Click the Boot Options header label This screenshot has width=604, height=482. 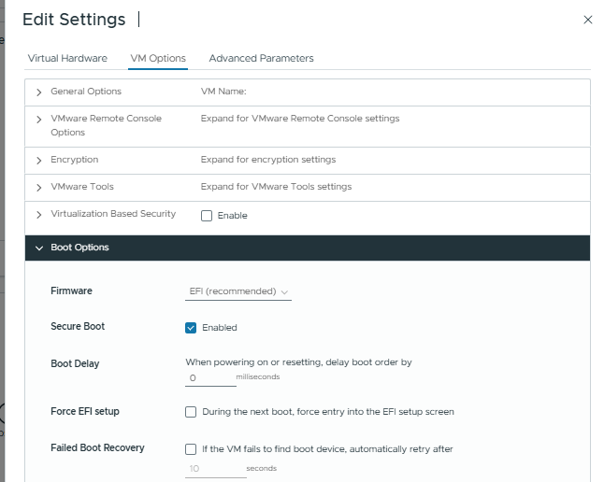point(79,248)
